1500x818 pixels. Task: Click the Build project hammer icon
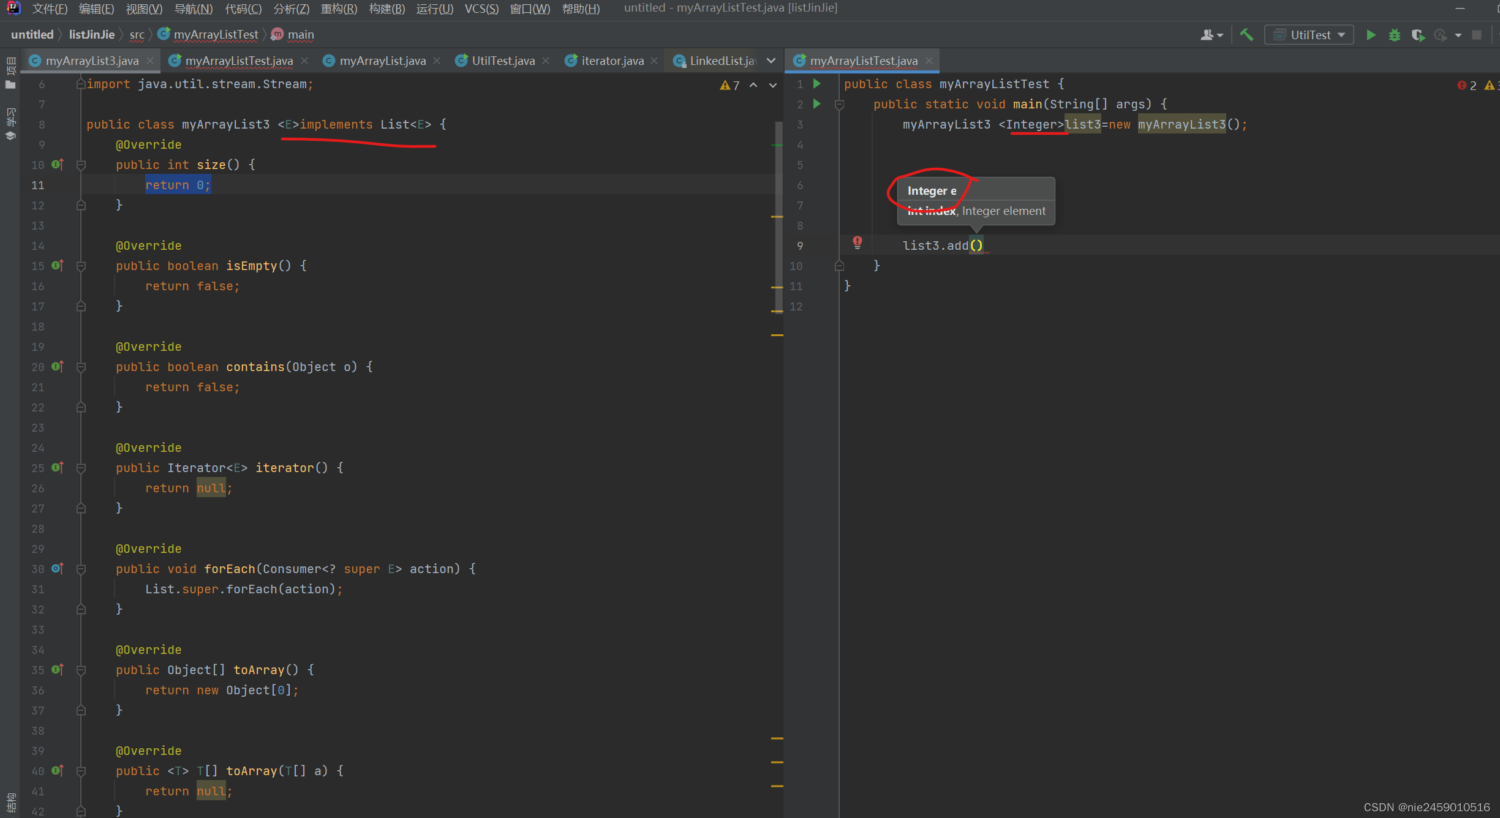click(1246, 35)
